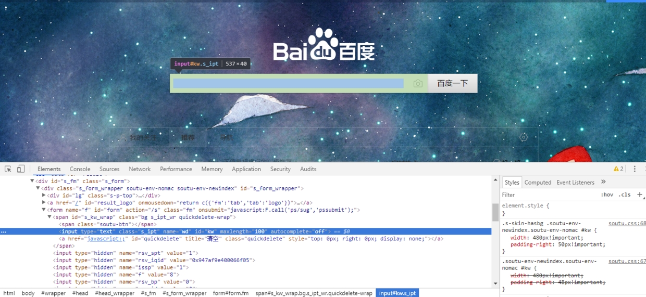Viewport: 646px width, 297px height.
Task: Select input#kw.s_ipt breadcrumb item
Action: tap(397, 293)
